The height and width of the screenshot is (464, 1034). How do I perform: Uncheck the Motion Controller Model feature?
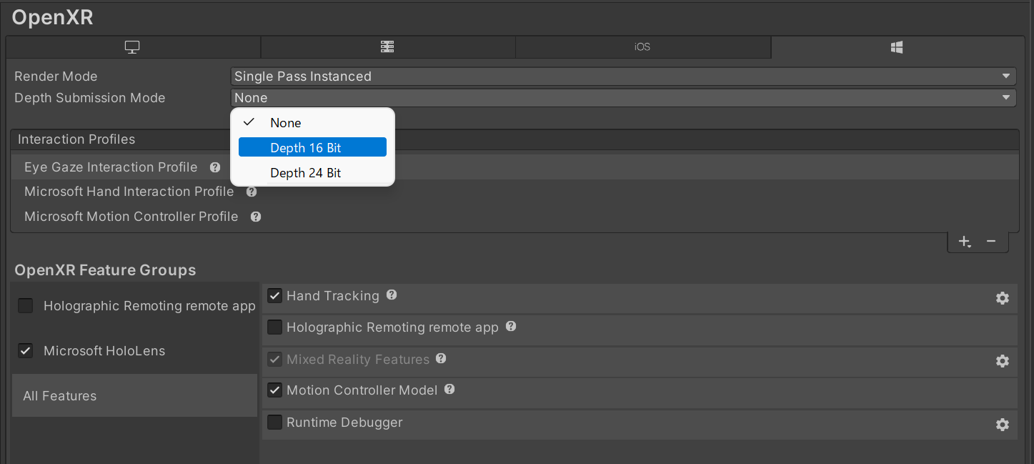pos(274,390)
